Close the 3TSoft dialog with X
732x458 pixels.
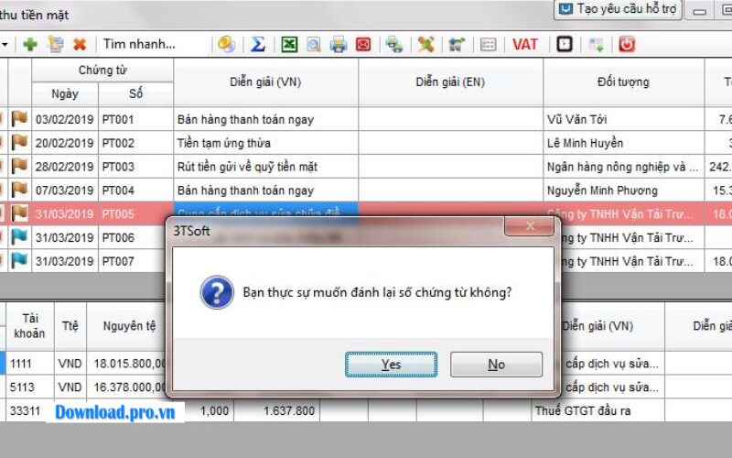(530, 226)
